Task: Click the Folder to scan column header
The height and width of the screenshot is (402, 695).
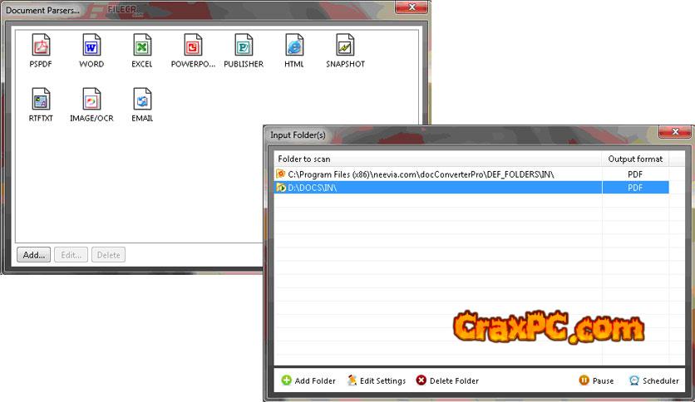Action: coord(438,159)
